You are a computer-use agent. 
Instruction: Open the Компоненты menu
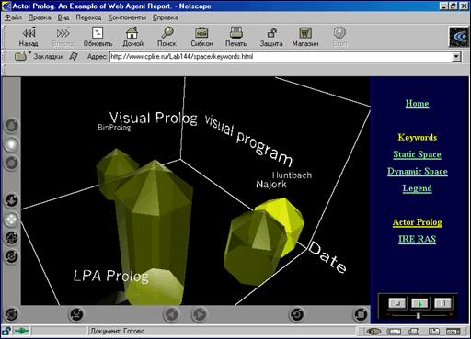[127, 17]
